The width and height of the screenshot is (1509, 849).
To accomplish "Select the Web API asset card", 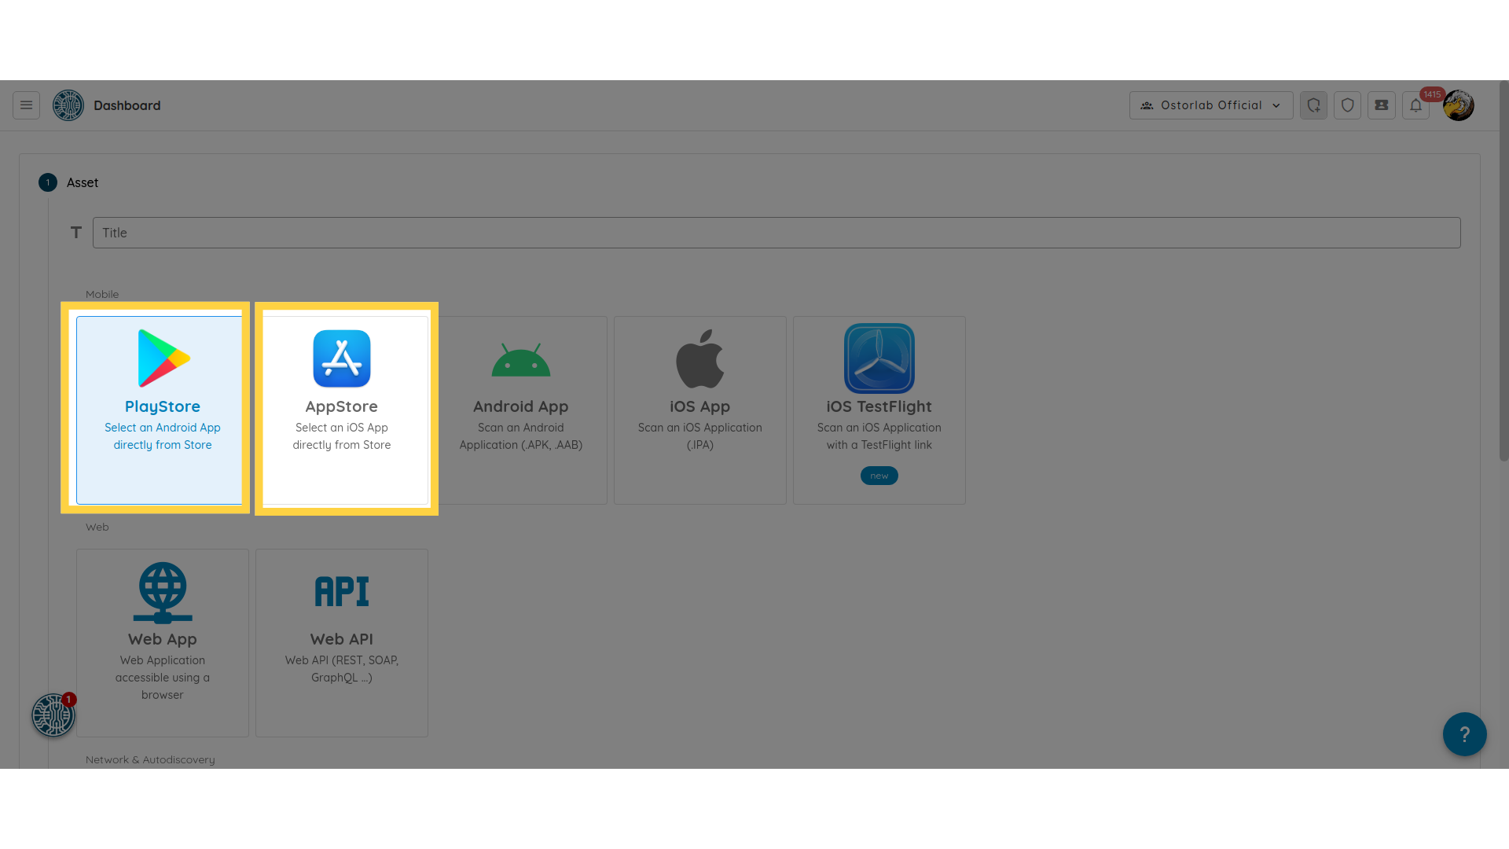I will tap(342, 642).
